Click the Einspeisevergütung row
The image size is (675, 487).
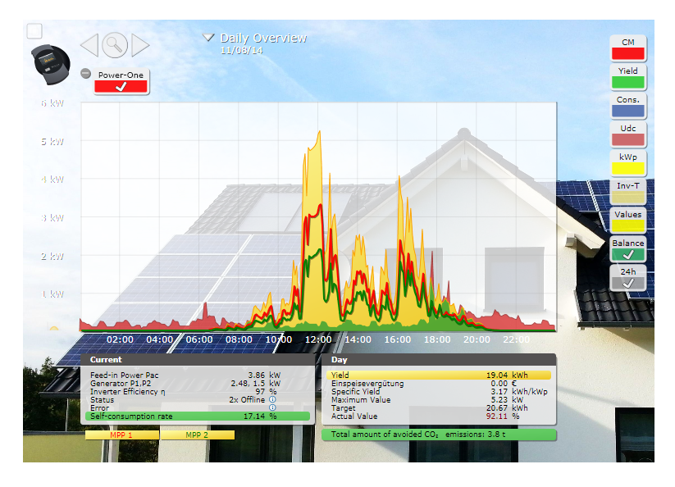coord(439,384)
